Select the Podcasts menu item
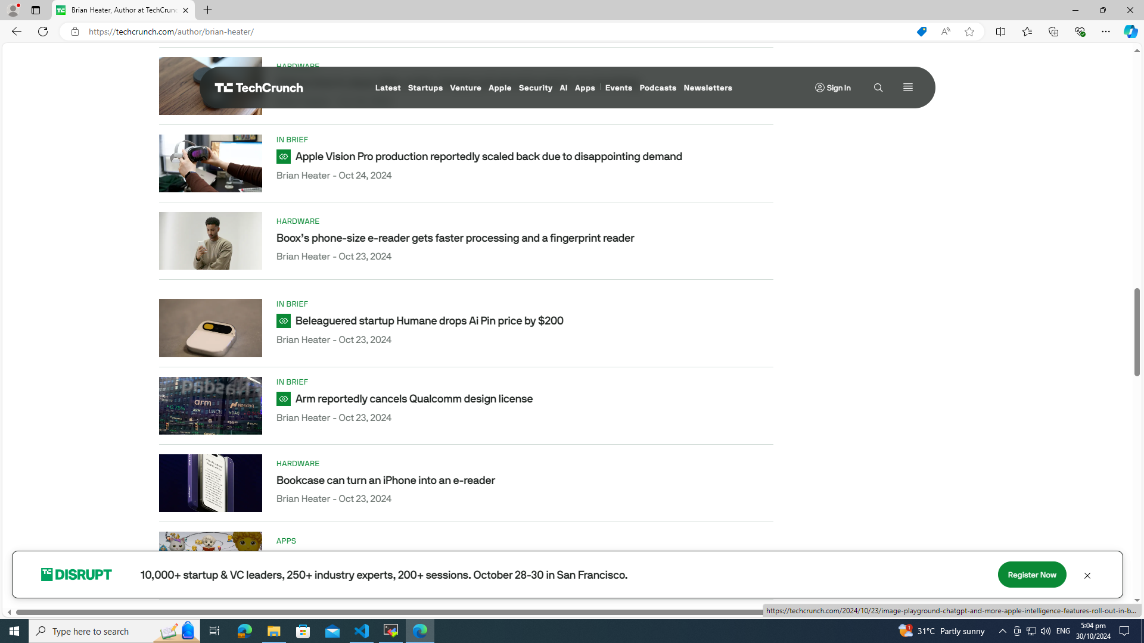This screenshot has width=1144, height=643. point(658,88)
